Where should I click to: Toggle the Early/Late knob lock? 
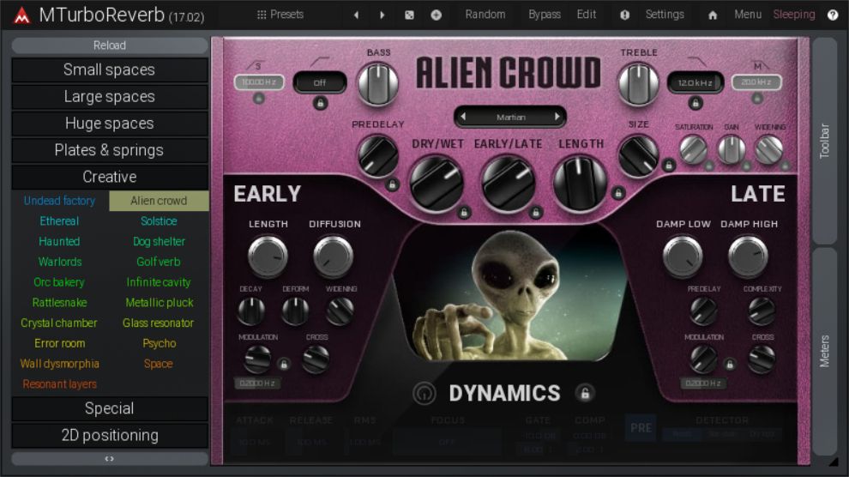(x=535, y=213)
